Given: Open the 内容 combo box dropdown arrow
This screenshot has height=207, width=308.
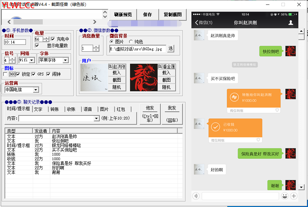Looking at the screenshot, I should pos(97,118).
